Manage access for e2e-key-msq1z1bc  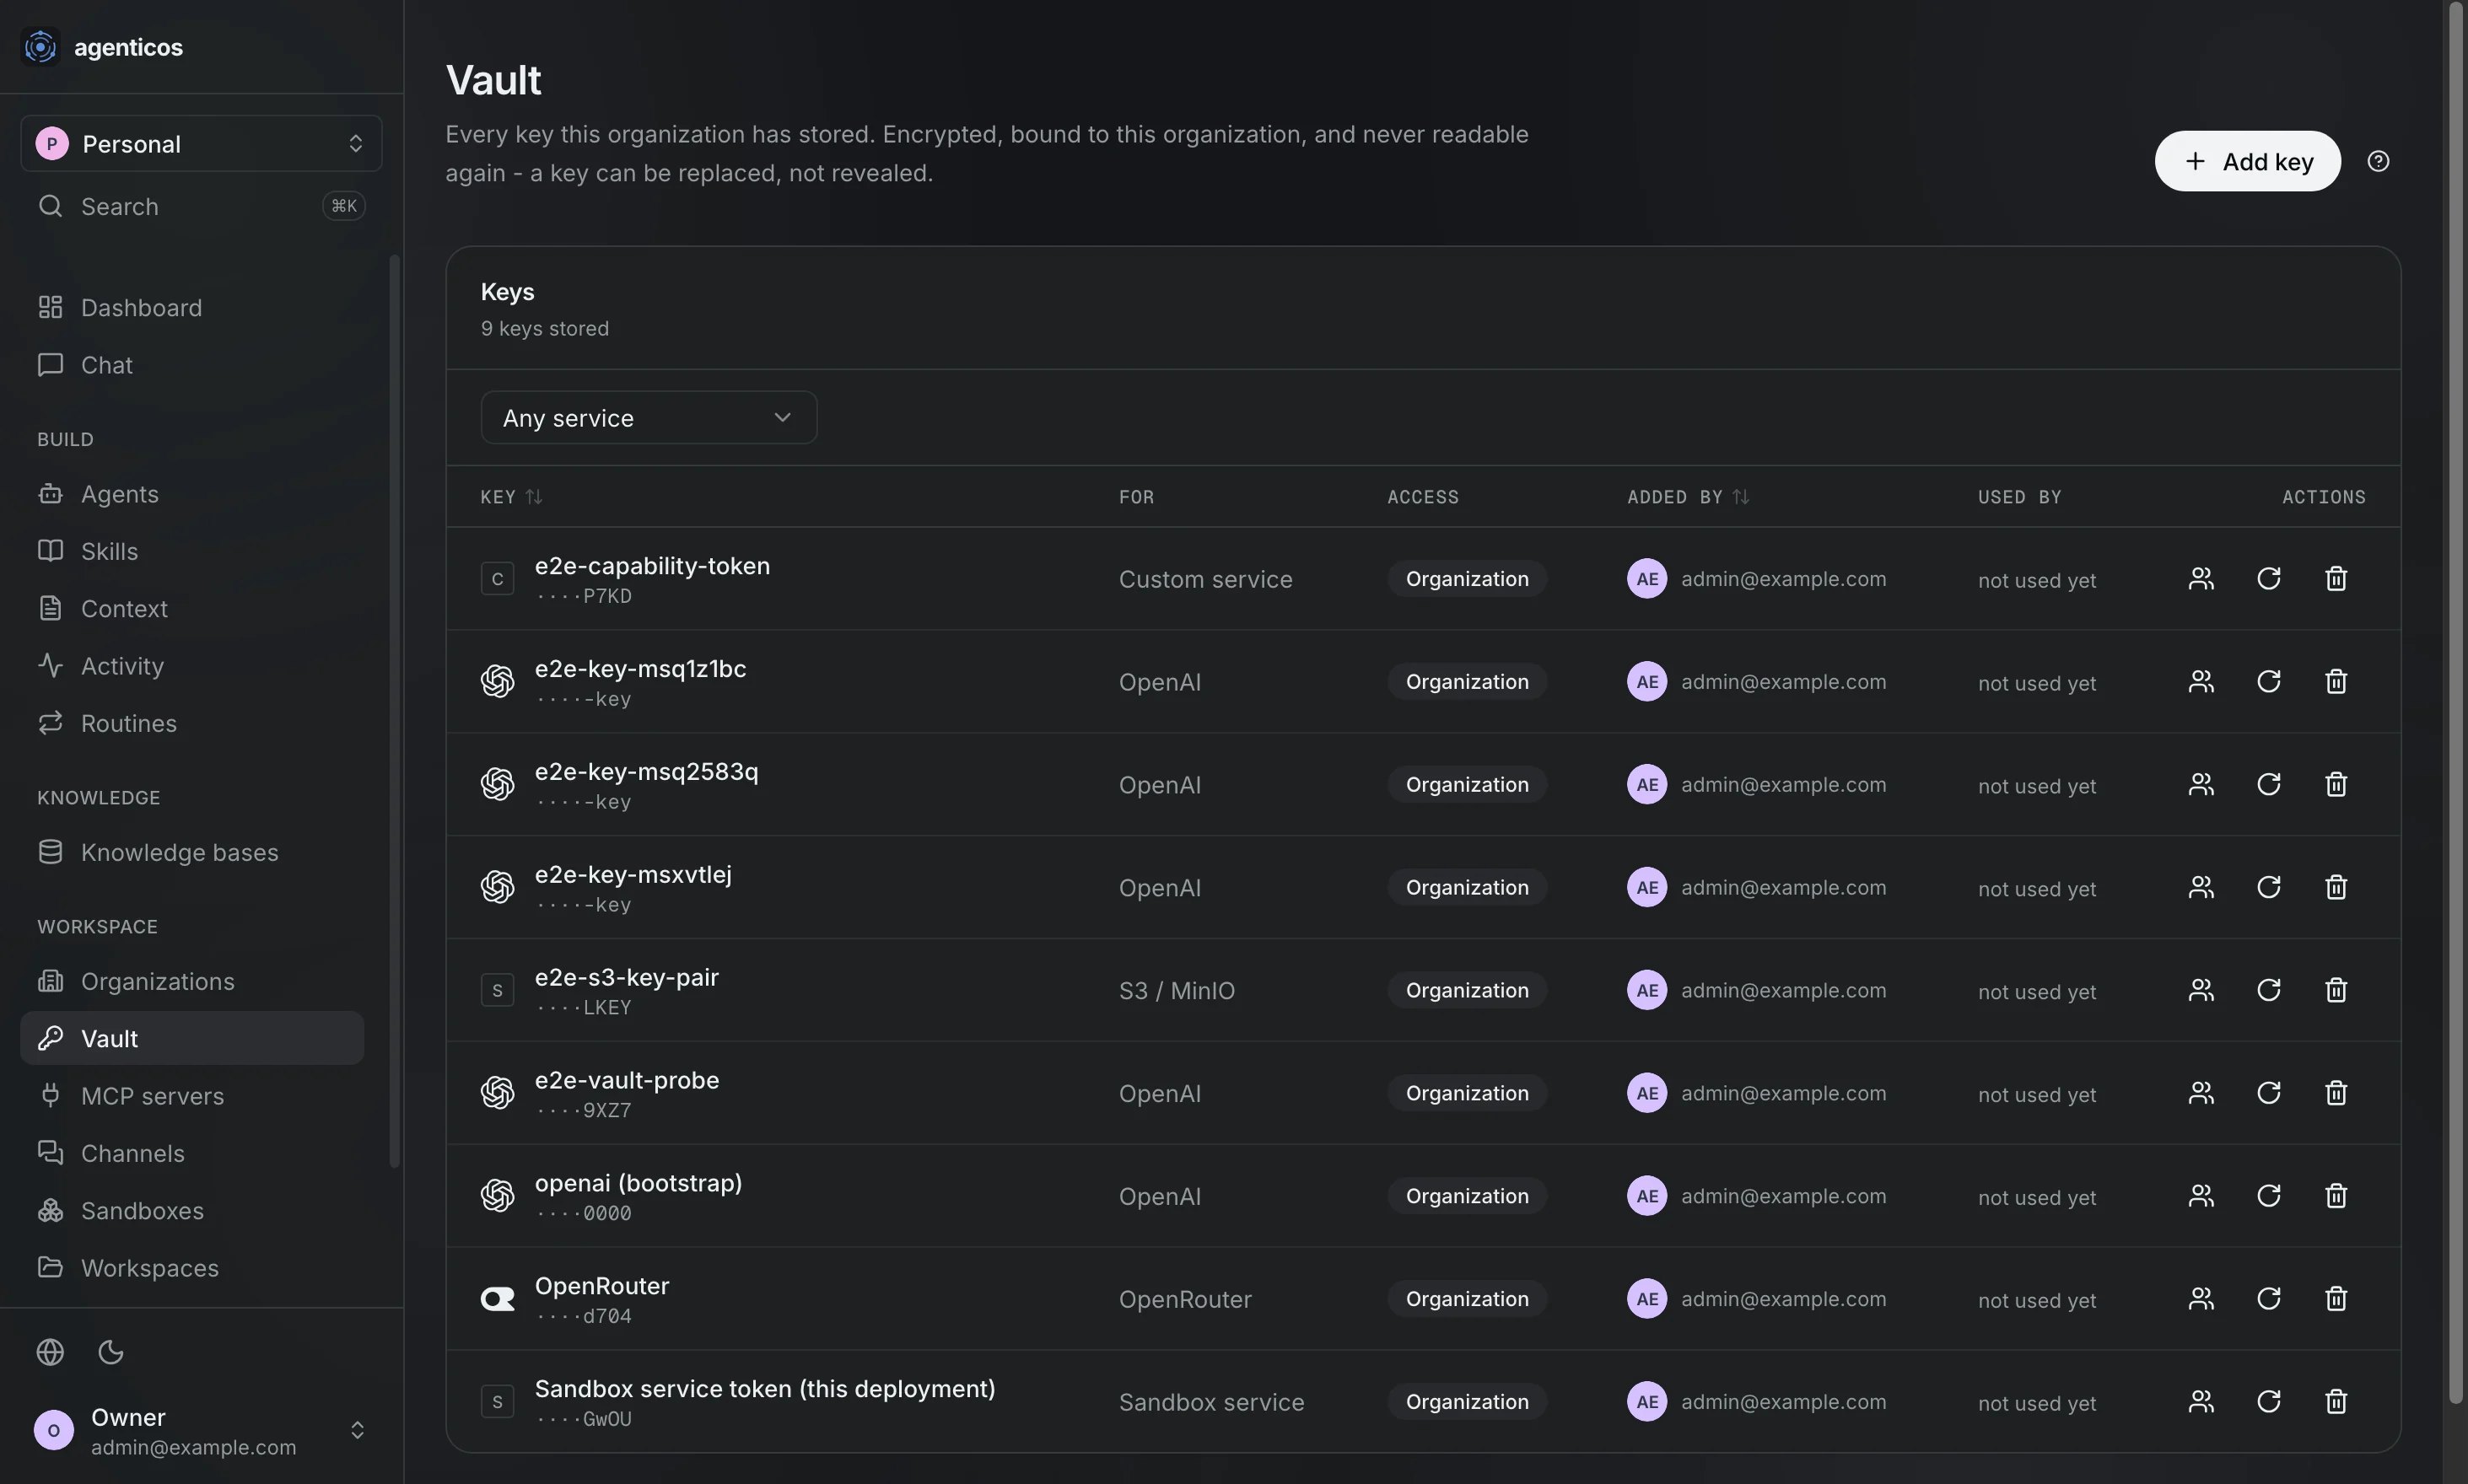pos(2201,682)
